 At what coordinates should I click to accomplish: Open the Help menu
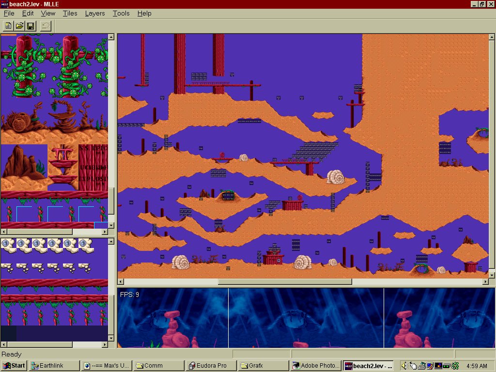(144, 13)
